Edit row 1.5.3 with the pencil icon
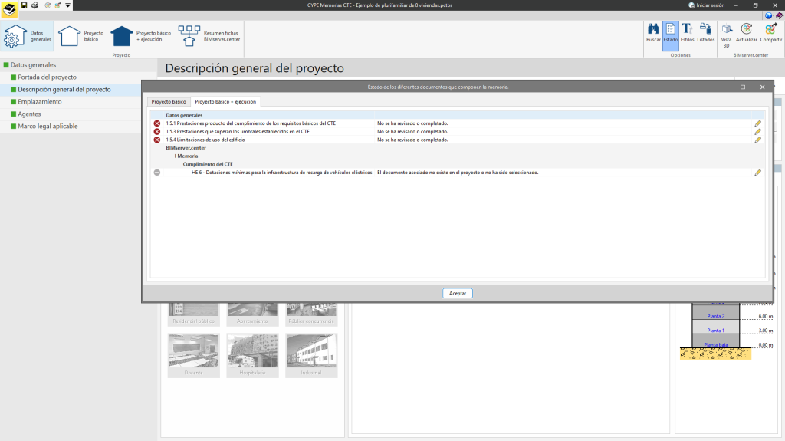785x441 pixels. pyautogui.click(x=757, y=132)
